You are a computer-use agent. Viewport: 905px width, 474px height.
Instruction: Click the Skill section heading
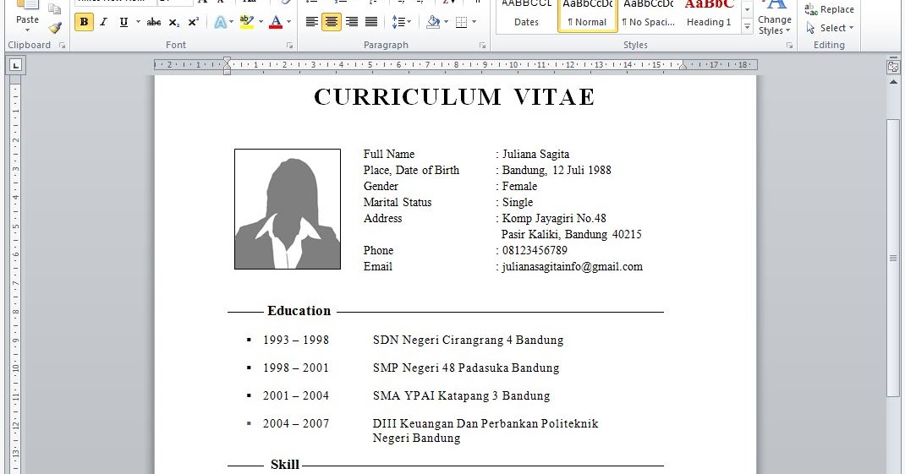pyautogui.click(x=285, y=465)
